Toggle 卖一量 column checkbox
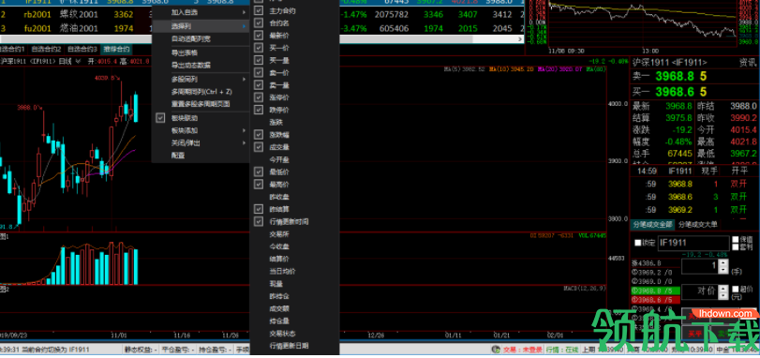 coord(259,84)
